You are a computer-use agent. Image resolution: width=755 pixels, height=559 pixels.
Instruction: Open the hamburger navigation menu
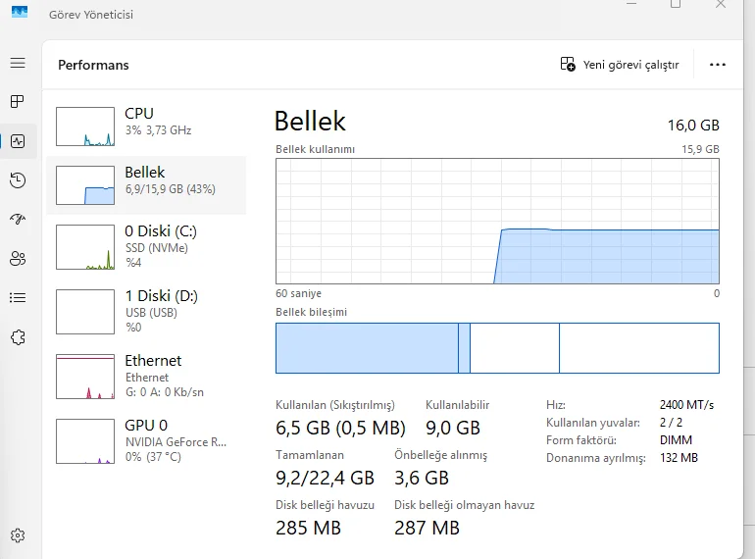18,63
